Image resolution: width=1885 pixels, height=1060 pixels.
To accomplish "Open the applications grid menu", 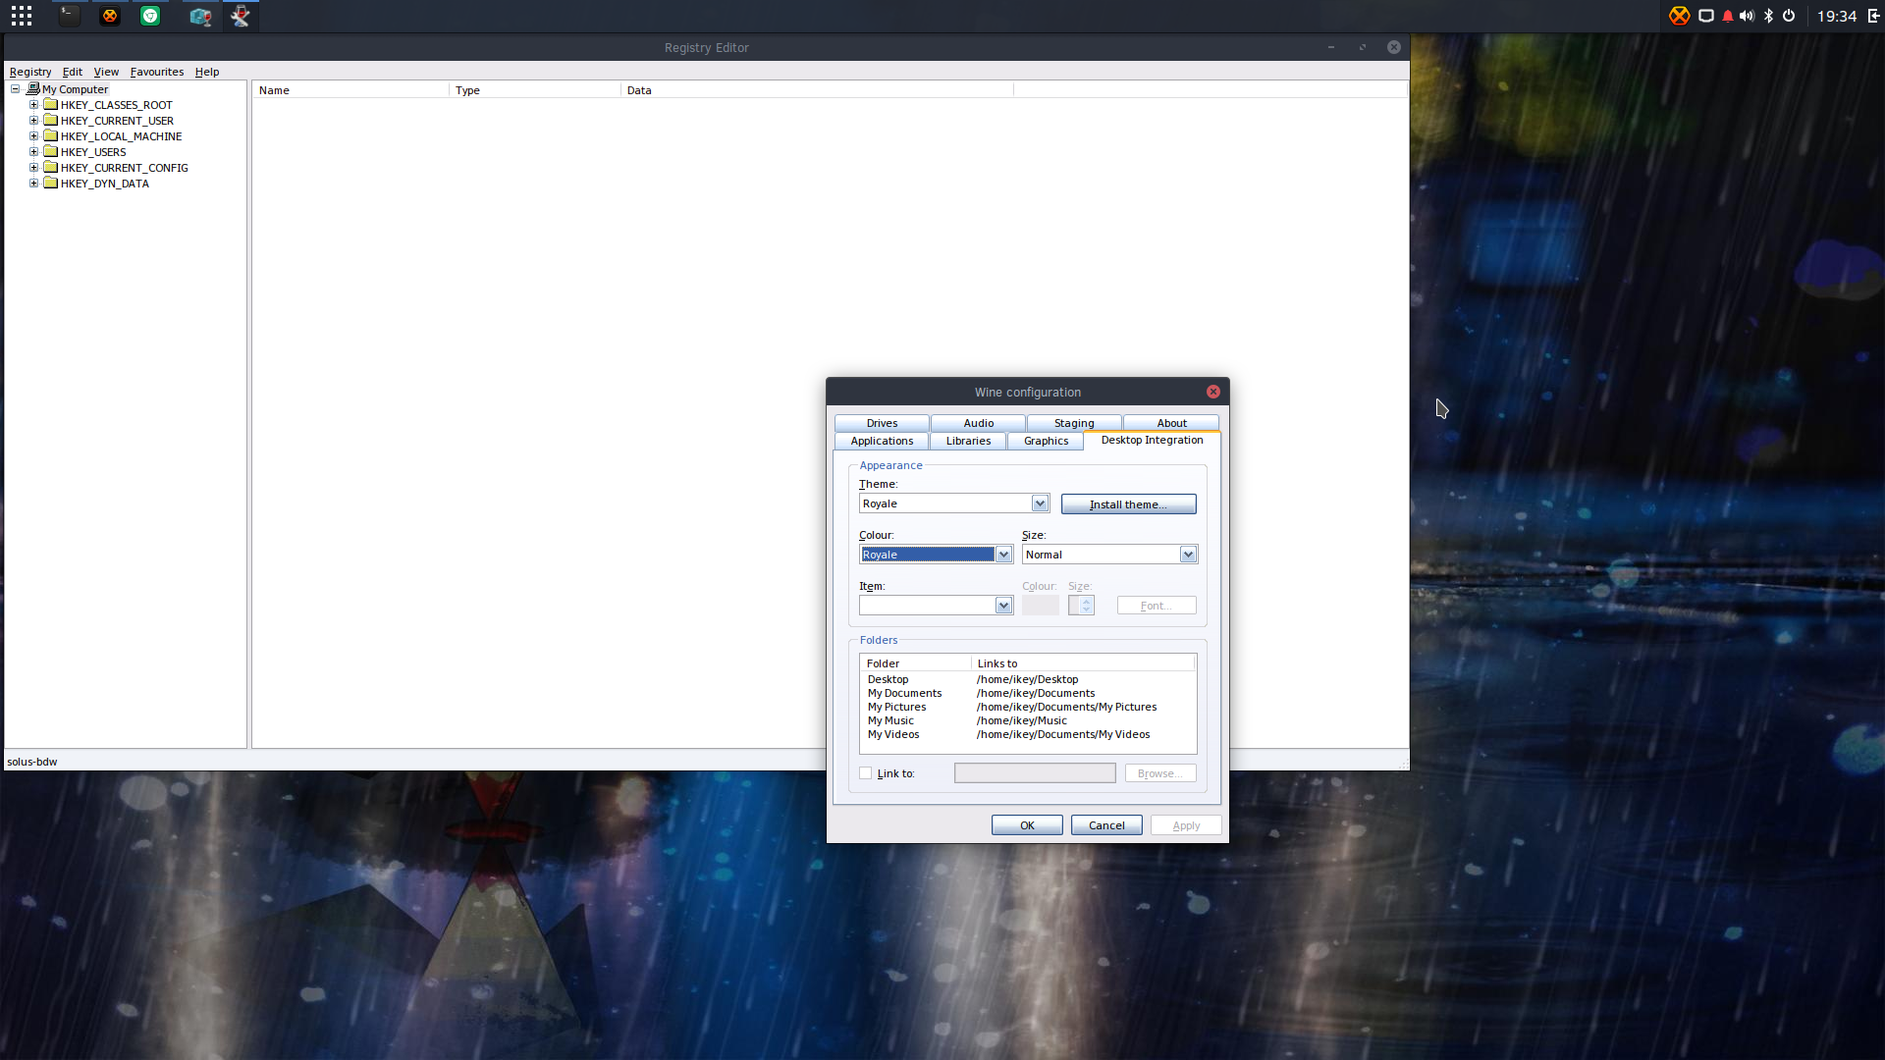I will point(22,16).
